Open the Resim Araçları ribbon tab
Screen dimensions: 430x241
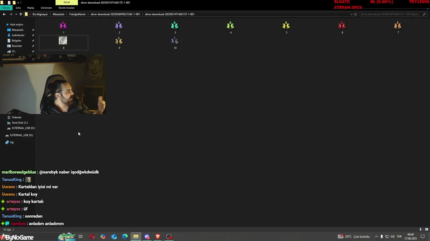click(x=67, y=8)
